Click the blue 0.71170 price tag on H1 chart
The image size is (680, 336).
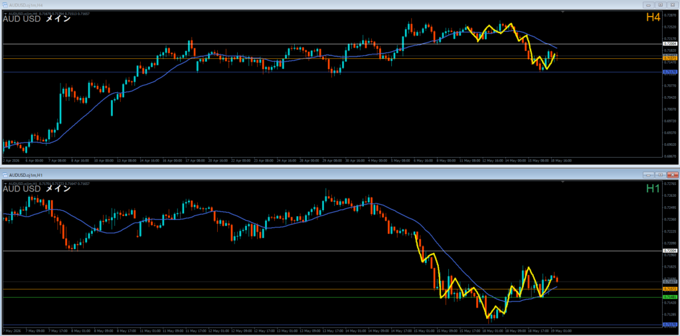pyautogui.click(x=670, y=324)
